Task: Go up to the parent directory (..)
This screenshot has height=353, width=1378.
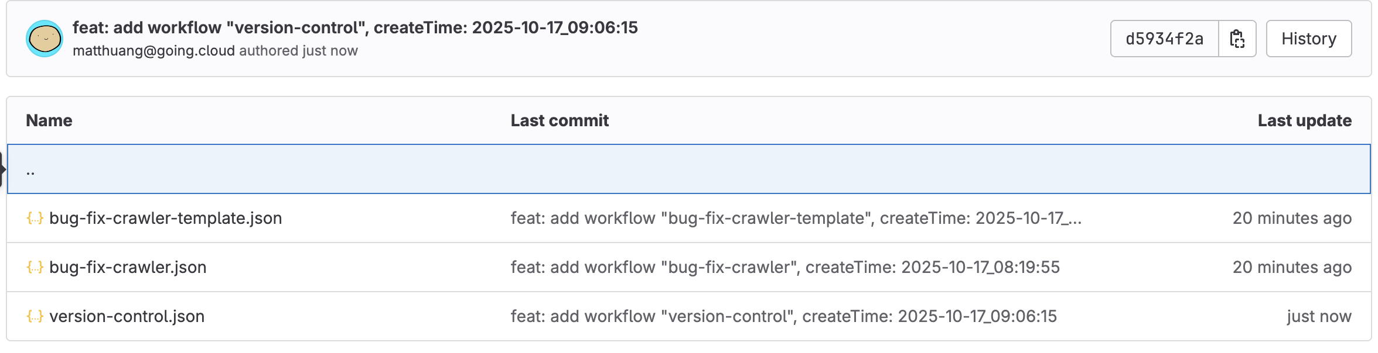Action: [30, 170]
